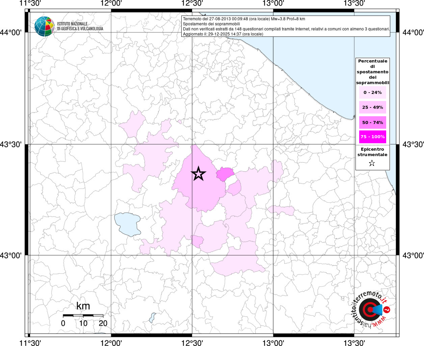Click the large blue lake on the map
The height and width of the screenshot is (346, 424).
point(128,224)
